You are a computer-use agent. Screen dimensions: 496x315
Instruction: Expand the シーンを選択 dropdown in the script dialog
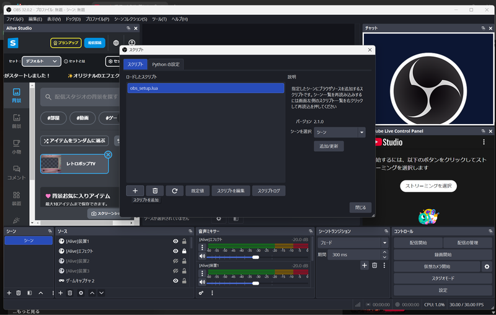click(340, 132)
